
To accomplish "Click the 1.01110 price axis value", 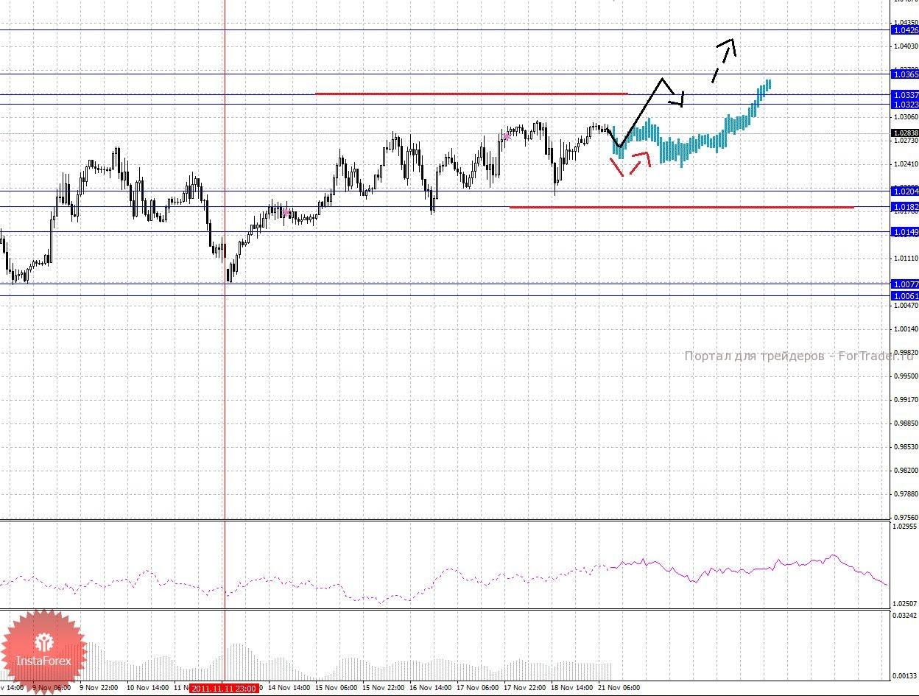I will point(905,259).
